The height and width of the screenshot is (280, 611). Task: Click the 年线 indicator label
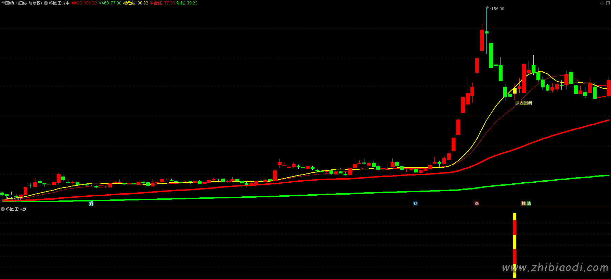point(187,3)
